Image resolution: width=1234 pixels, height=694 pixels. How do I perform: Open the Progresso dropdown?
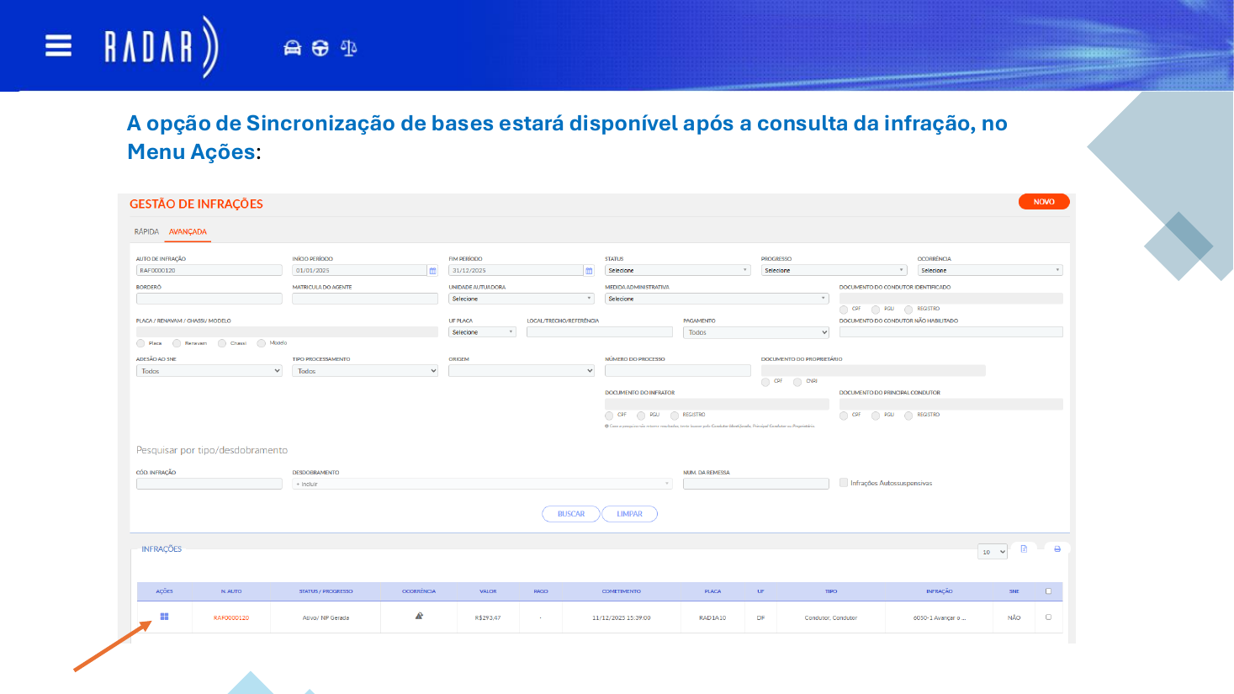[x=834, y=271]
